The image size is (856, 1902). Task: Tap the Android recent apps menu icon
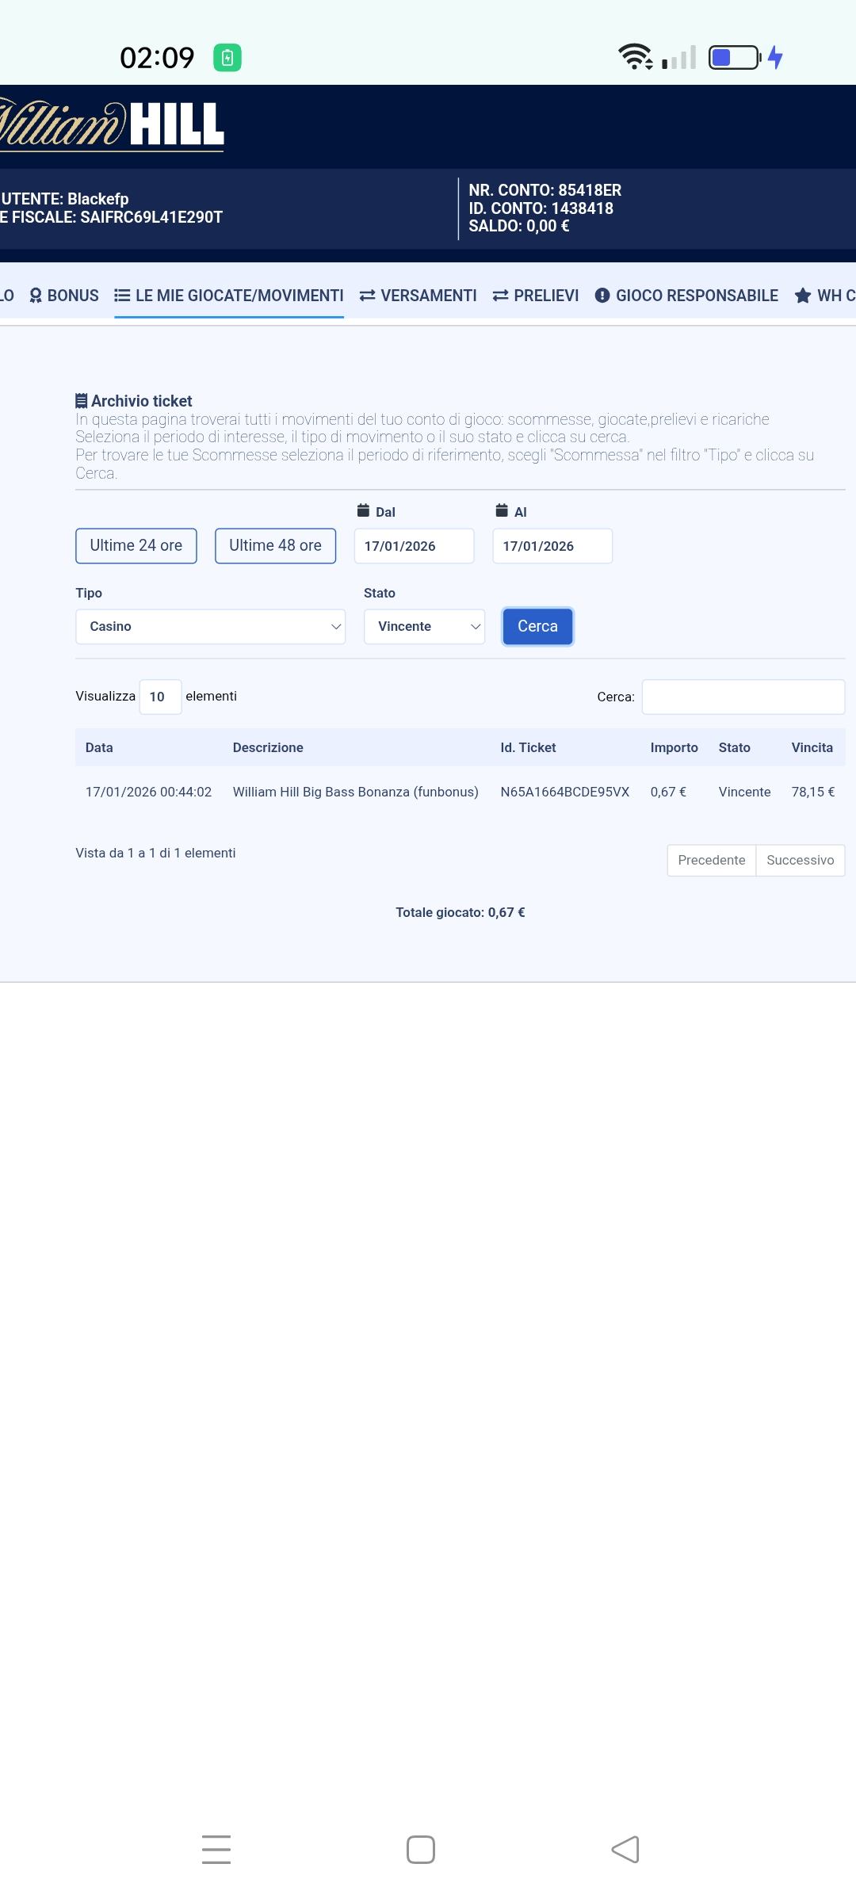click(216, 1849)
